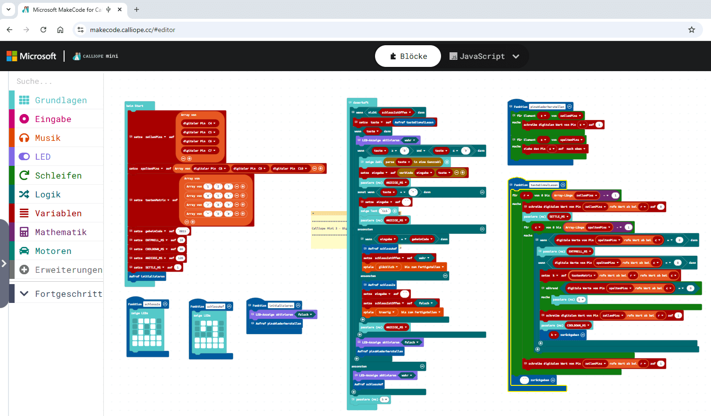Open the Musik headphones category
This screenshot has height=416, width=711.
click(x=47, y=138)
